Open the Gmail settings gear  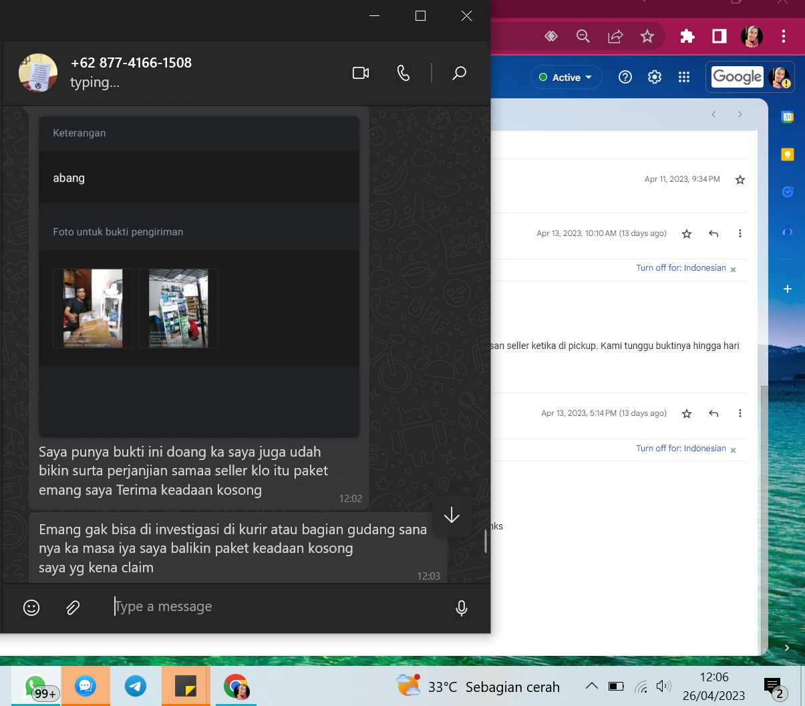pyautogui.click(x=655, y=77)
